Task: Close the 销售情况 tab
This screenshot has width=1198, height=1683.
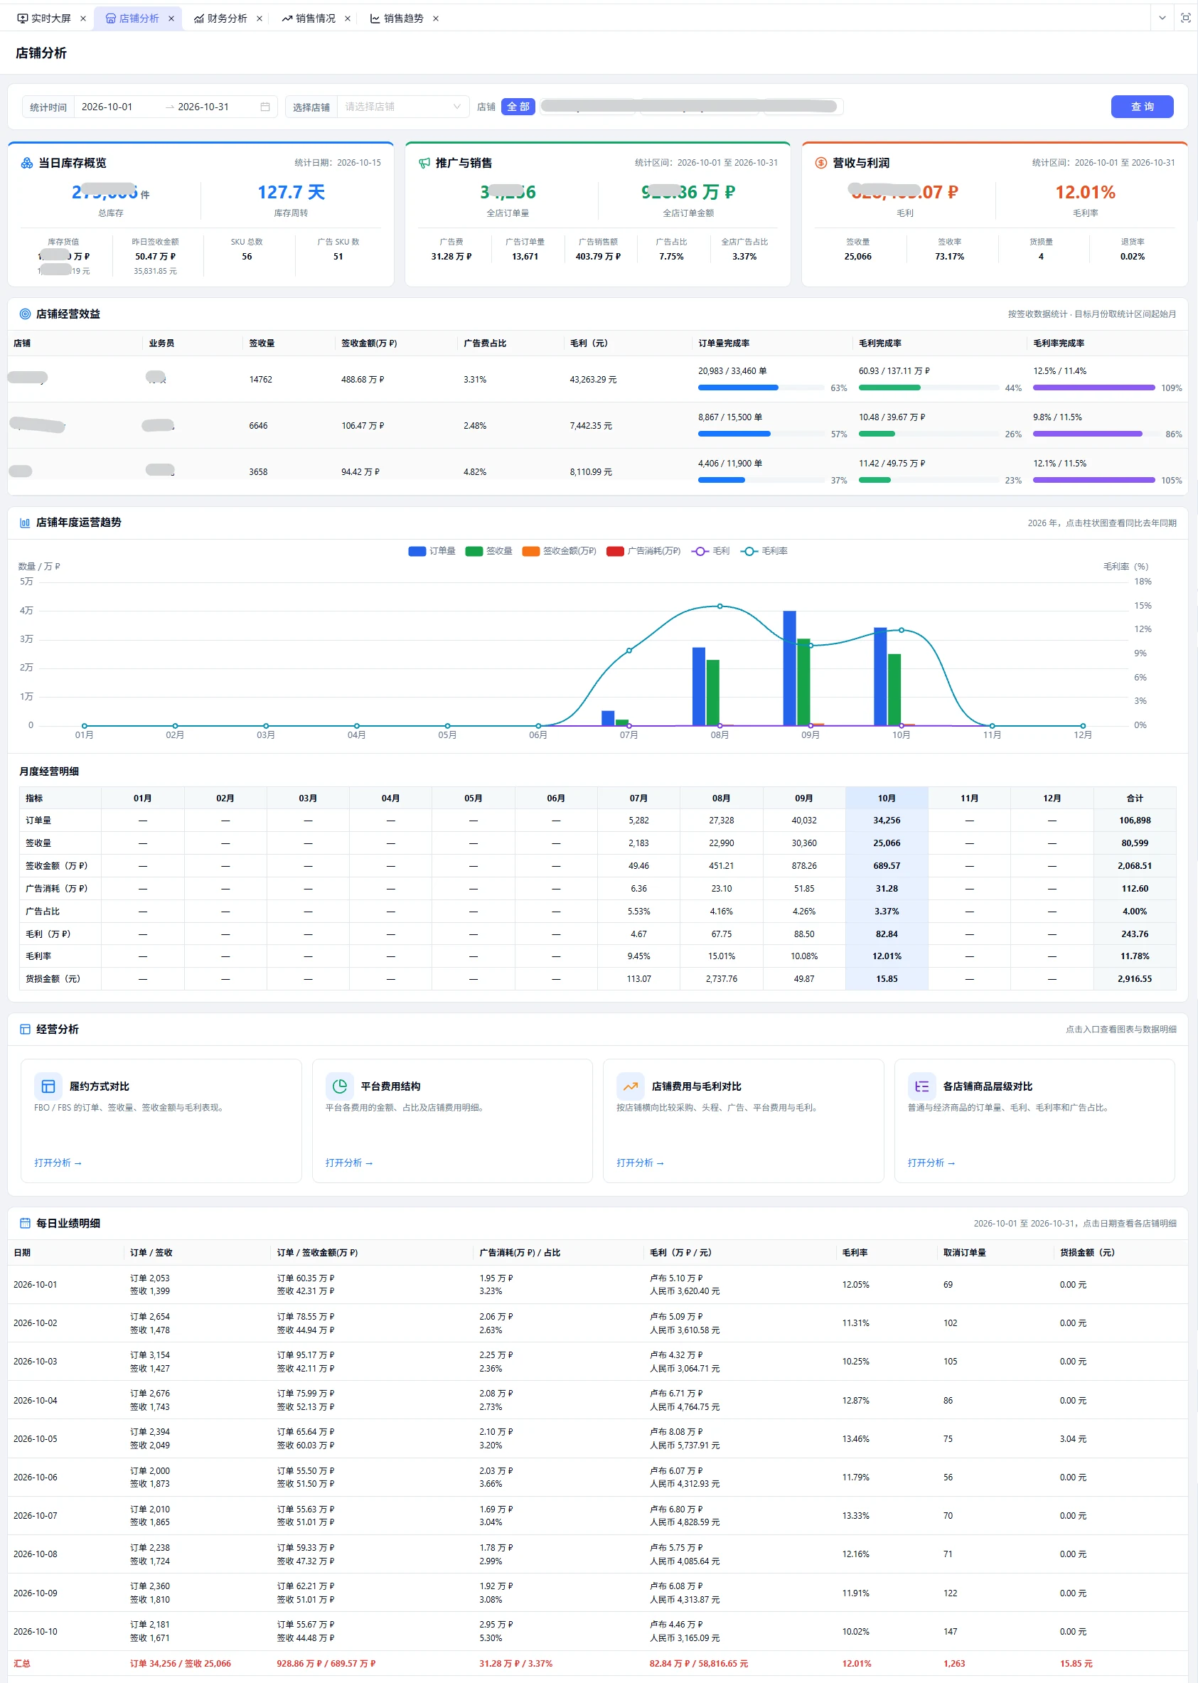Action: click(x=348, y=18)
